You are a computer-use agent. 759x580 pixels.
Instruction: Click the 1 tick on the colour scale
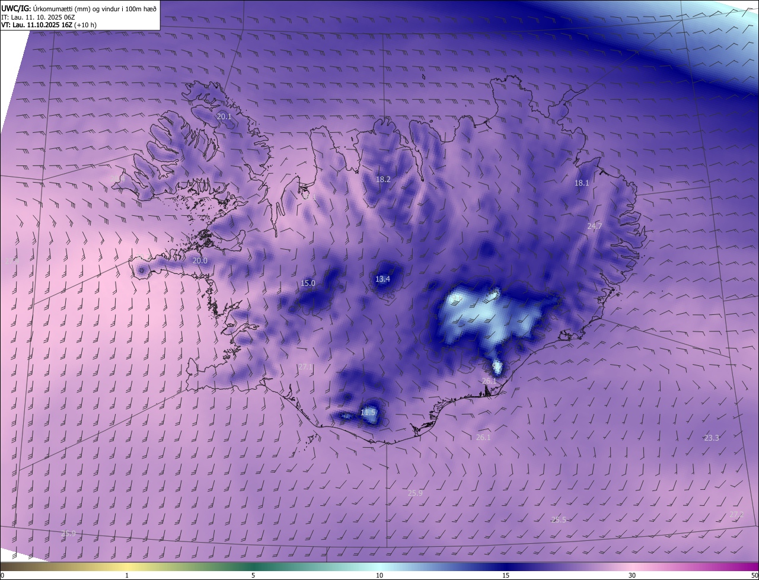(x=127, y=575)
